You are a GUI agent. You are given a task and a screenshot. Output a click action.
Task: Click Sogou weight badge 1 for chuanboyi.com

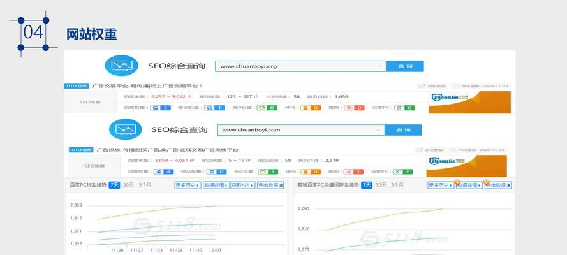[353, 171]
